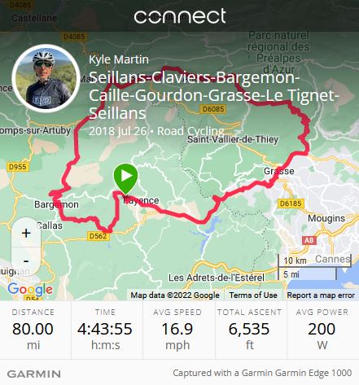Open Kyle Martin's profile name link
The image size is (359, 385).
119,59
